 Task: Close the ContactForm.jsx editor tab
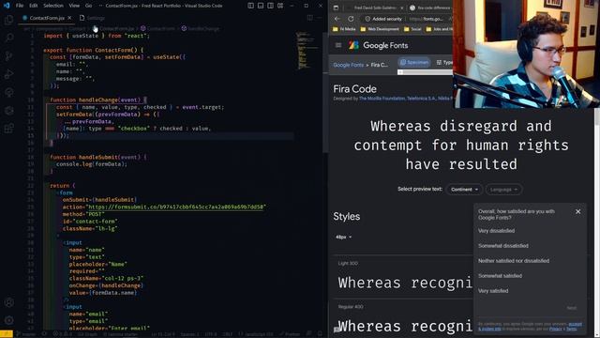69,18
